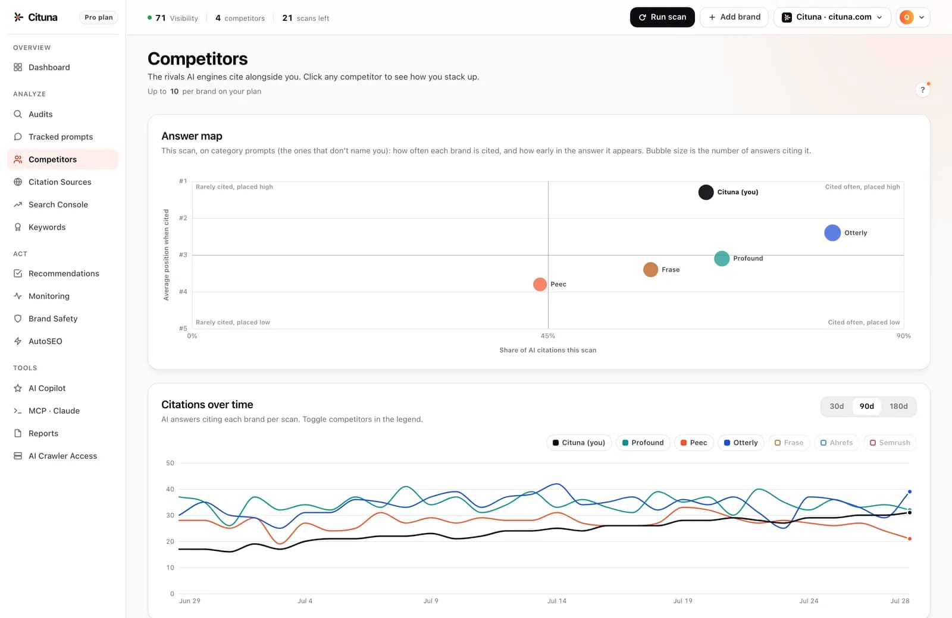Click the AI Crawler Access server icon
The height and width of the screenshot is (618, 952).
(x=18, y=456)
